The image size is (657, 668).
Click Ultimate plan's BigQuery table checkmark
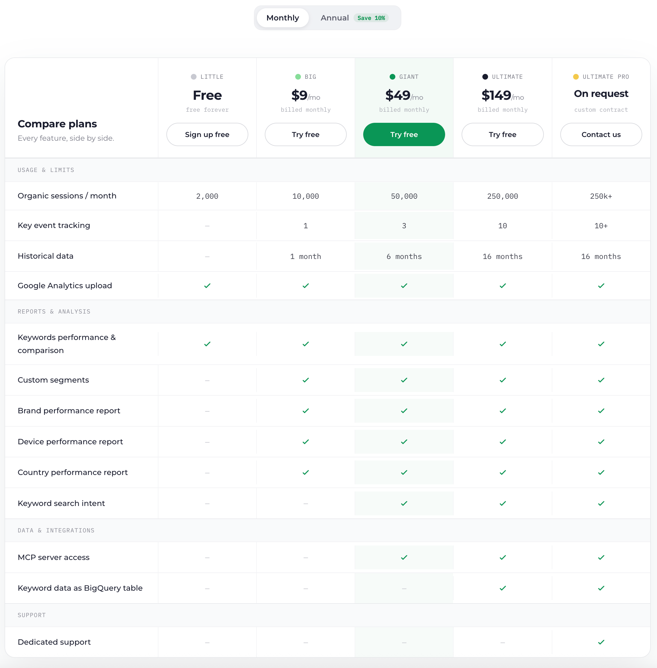click(503, 588)
